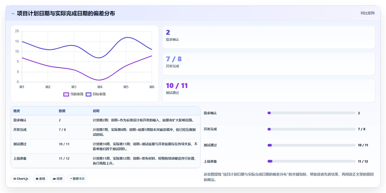Viewport: 386px width, 193px height.
Task: Click the 计划第2周 description cell
Action: point(143,120)
